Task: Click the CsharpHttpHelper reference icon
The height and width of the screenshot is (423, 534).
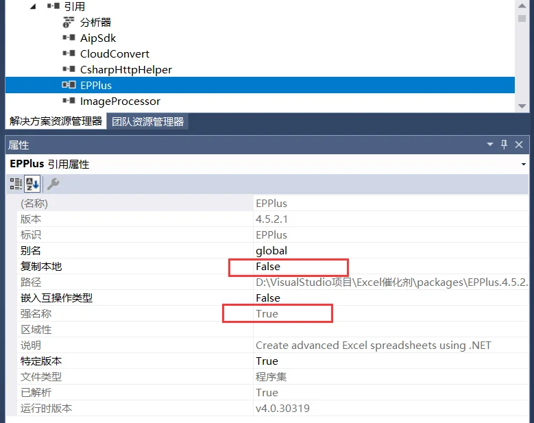Action: click(69, 69)
